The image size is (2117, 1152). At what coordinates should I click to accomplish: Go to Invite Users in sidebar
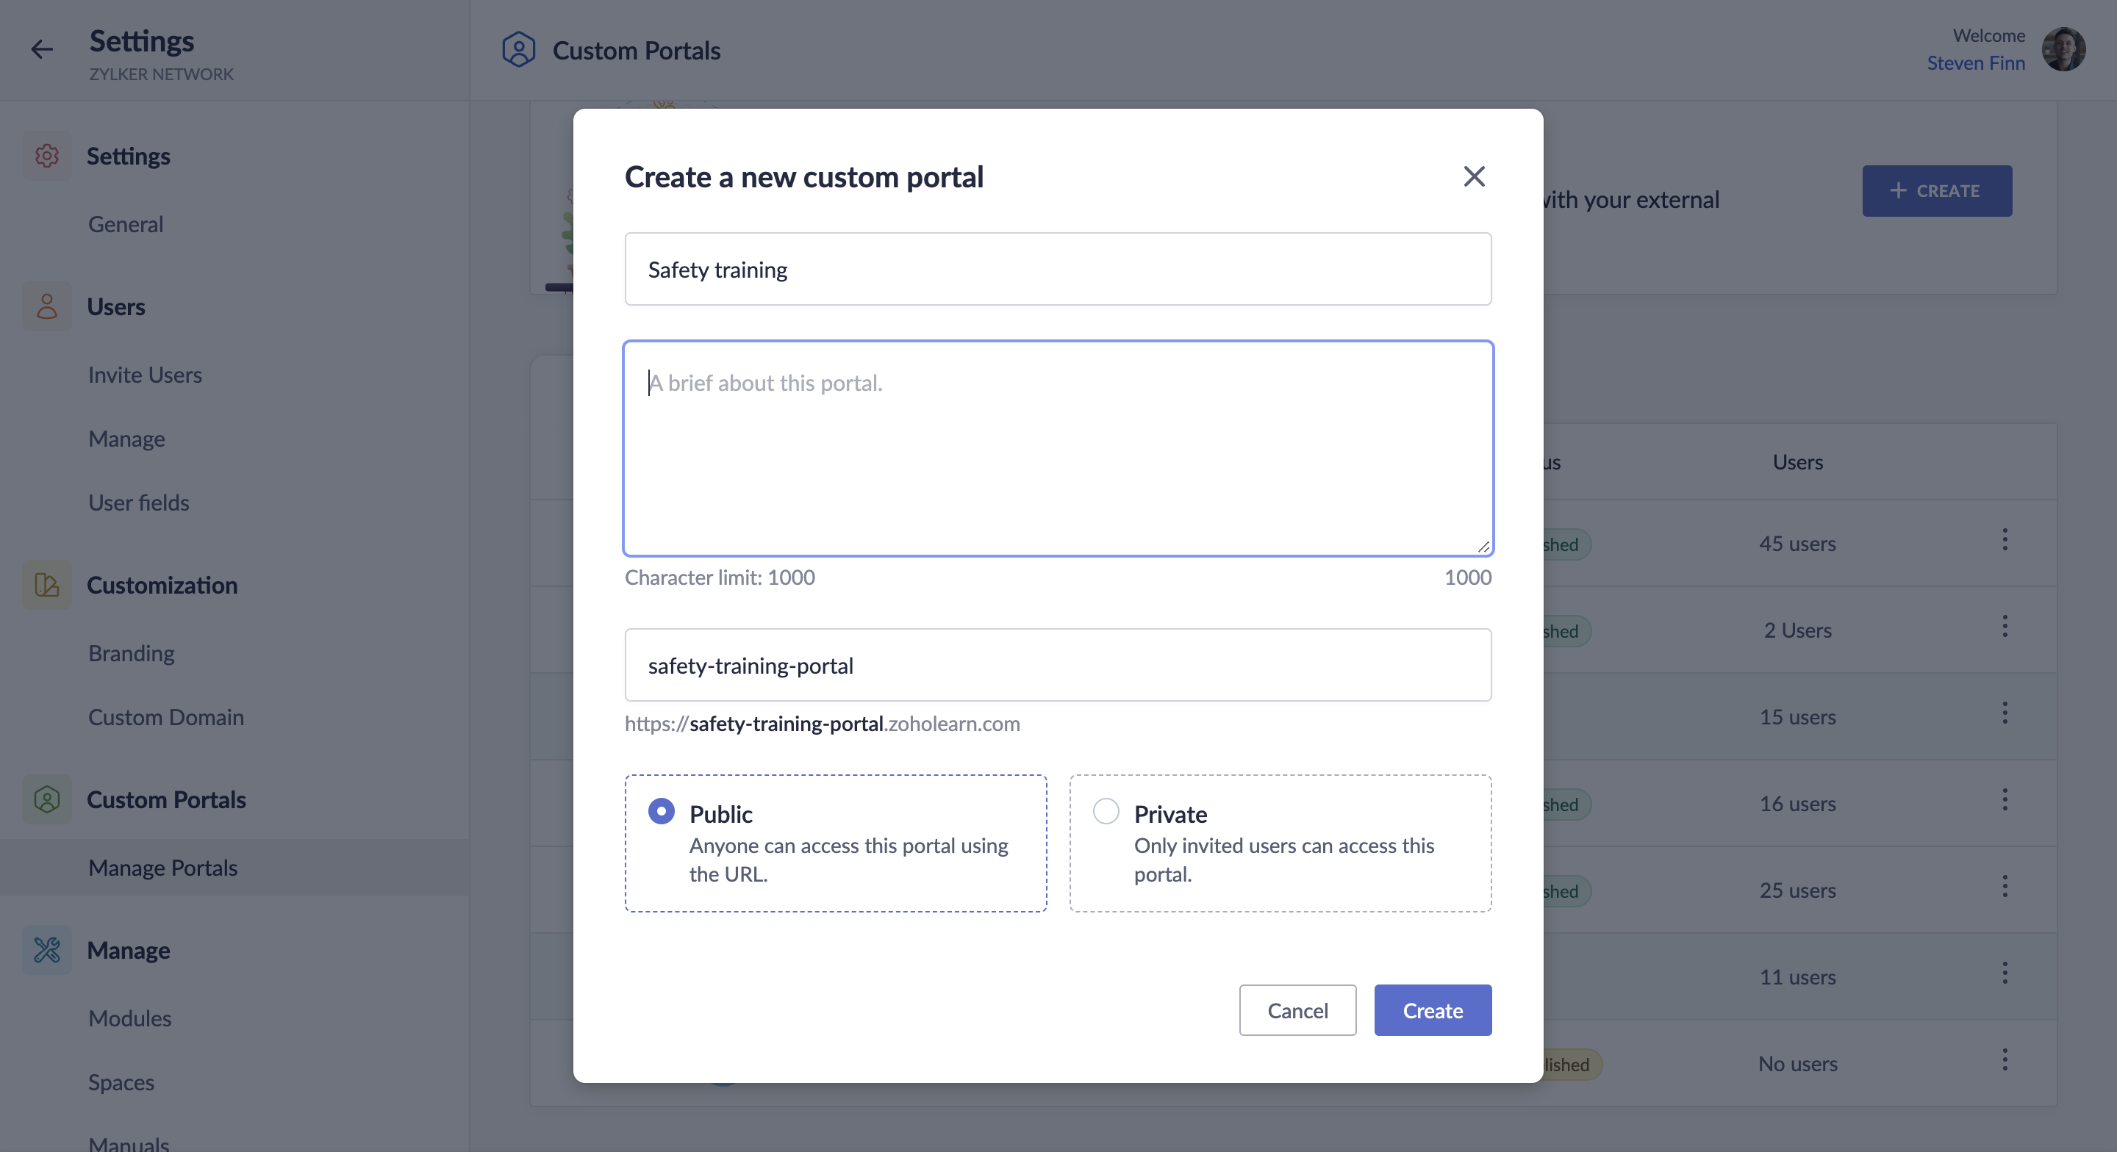145,375
